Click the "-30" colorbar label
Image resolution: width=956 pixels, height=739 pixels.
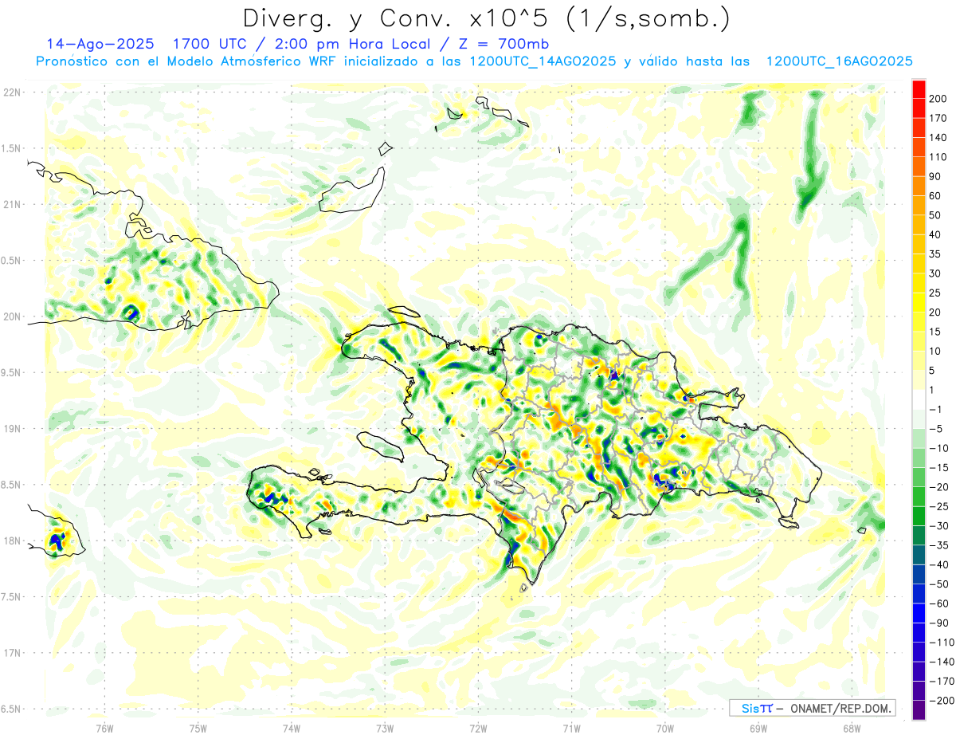click(x=938, y=525)
